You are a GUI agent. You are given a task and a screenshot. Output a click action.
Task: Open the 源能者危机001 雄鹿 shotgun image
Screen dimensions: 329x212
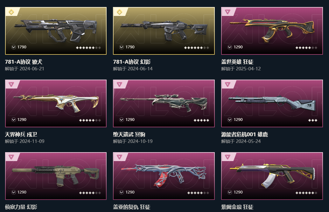pos(272,103)
